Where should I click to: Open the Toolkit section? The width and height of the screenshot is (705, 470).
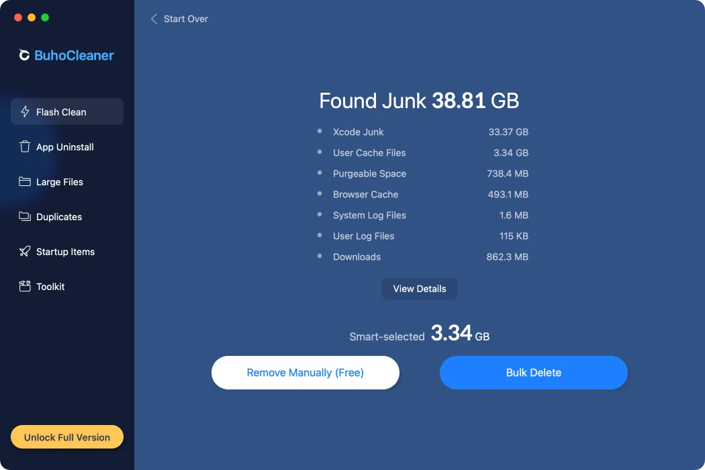coord(67,286)
